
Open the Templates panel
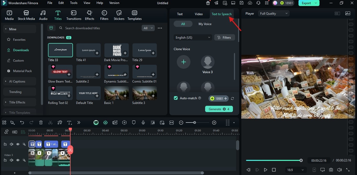[x=135, y=15]
